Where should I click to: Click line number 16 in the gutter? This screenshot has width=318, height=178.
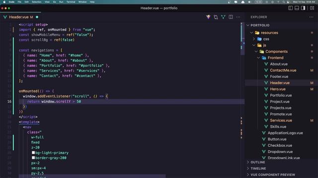coord(9,101)
